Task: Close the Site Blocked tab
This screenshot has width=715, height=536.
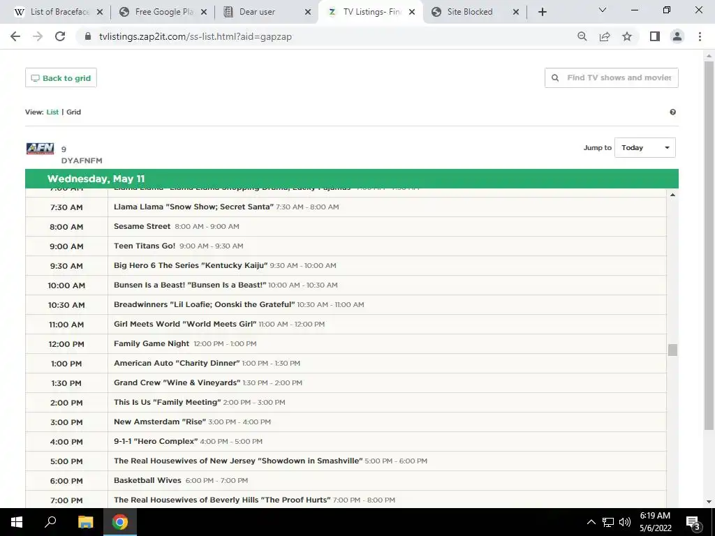Action: (516, 12)
